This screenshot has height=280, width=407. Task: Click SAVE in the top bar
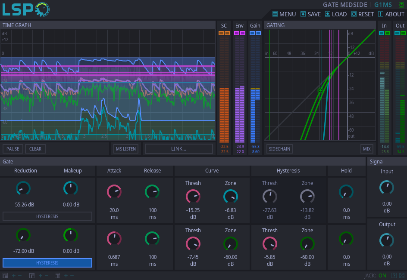pos(310,14)
